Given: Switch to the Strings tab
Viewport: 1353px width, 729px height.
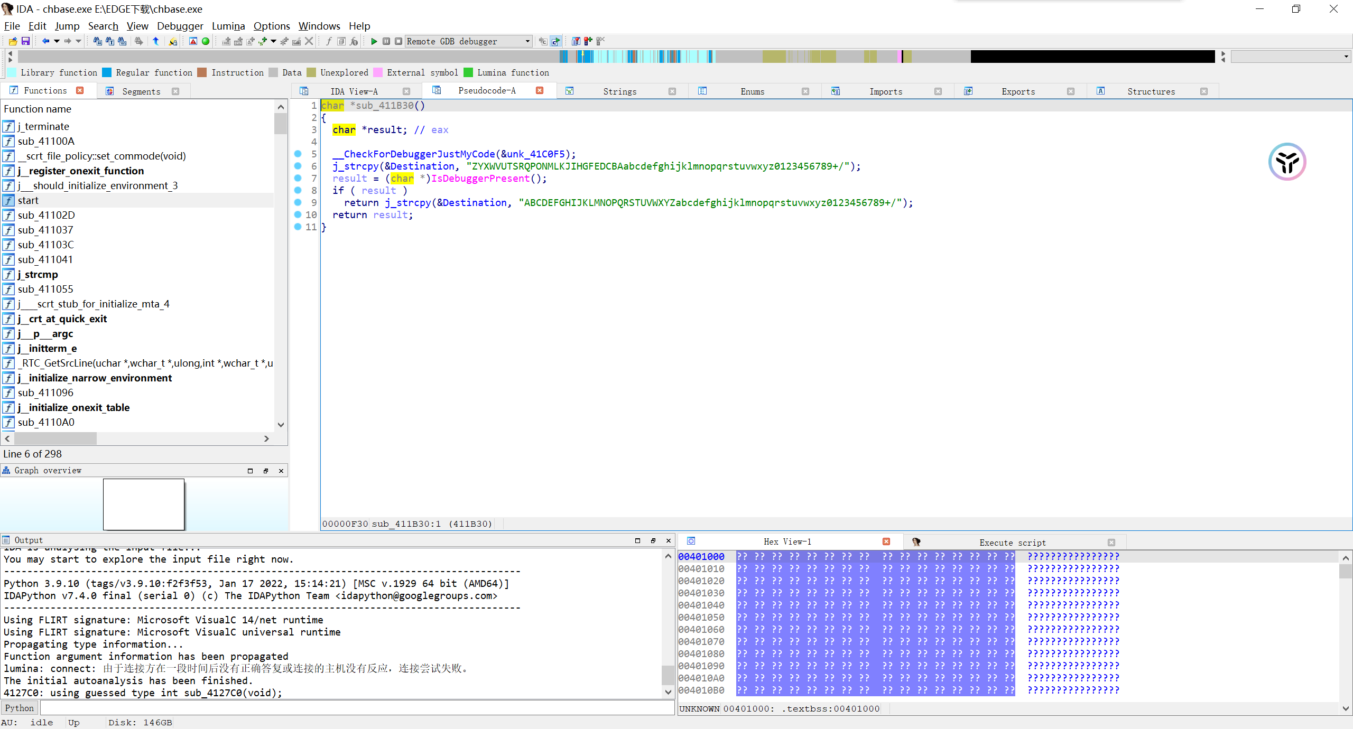Looking at the screenshot, I should (620, 91).
